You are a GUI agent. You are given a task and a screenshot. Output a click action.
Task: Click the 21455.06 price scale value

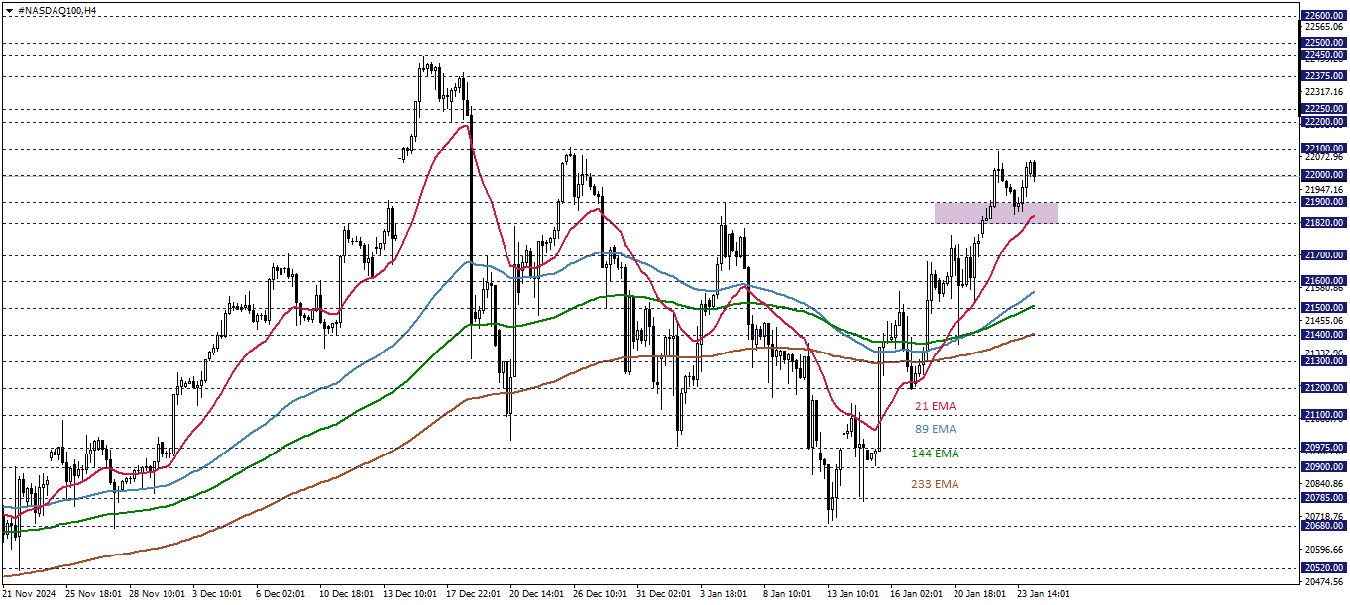coord(1324,321)
